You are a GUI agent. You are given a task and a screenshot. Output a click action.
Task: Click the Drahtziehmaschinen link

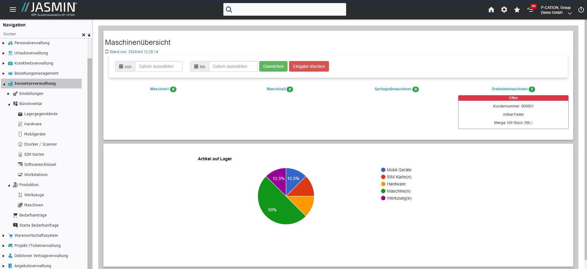click(x=509, y=89)
